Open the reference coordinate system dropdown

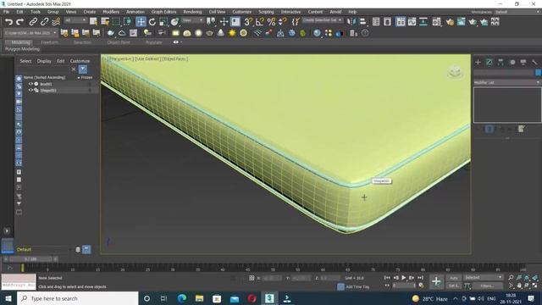(192, 20)
